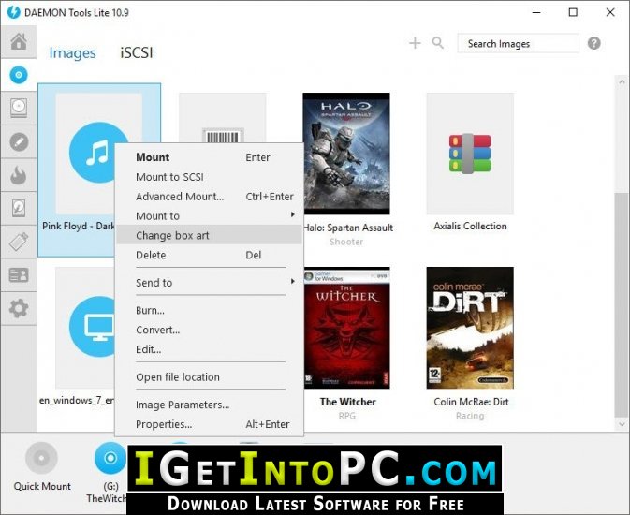Choose Burn... from the context menu
The width and height of the screenshot is (630, 515).
point(209,310)
